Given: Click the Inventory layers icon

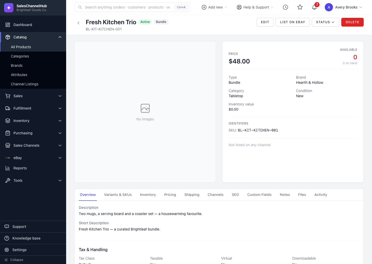Looking at the screenshot, I should (8, 121).
